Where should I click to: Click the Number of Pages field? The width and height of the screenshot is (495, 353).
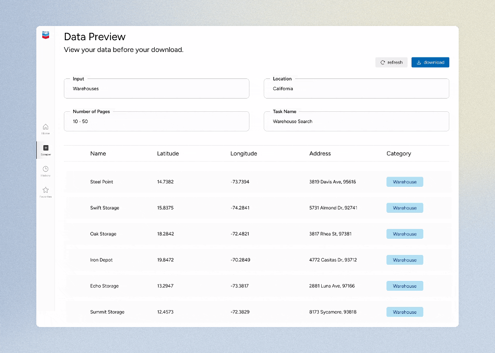[157, 122]
